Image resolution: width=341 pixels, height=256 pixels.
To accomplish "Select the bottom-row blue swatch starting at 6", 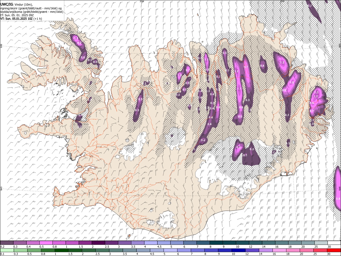I will point(184,250).
